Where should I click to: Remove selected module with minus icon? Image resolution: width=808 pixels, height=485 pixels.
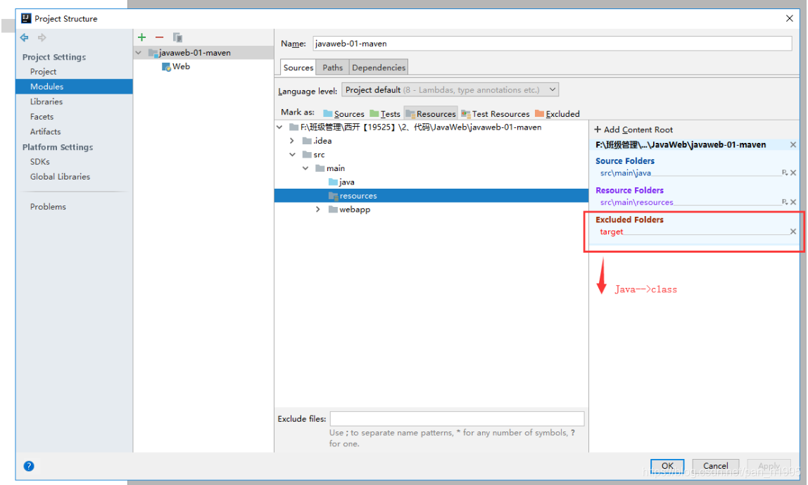[159, 37]
